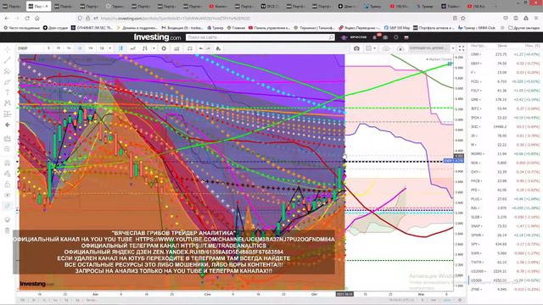The height and width of the screenshot is (305, 543).
Task: Select the 1W interval
Action: point(91,48)
